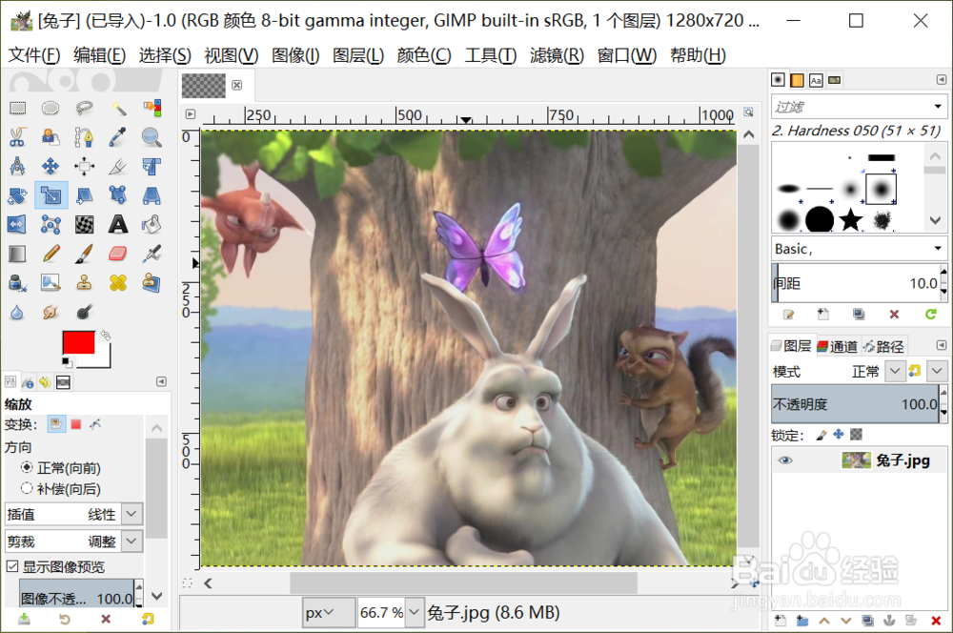Choose normal forward direction radio button

pyautogui.click(x=27, y=468)
